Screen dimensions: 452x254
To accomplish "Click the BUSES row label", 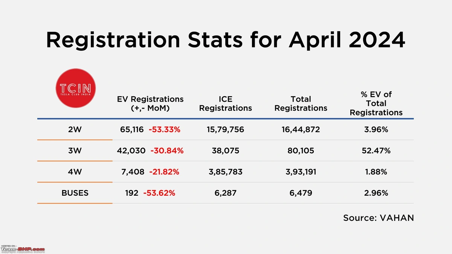I will (x=75, y=193).
